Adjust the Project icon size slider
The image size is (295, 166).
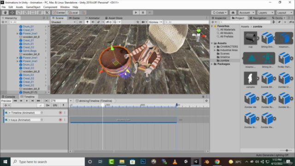[x=286, y=151]
